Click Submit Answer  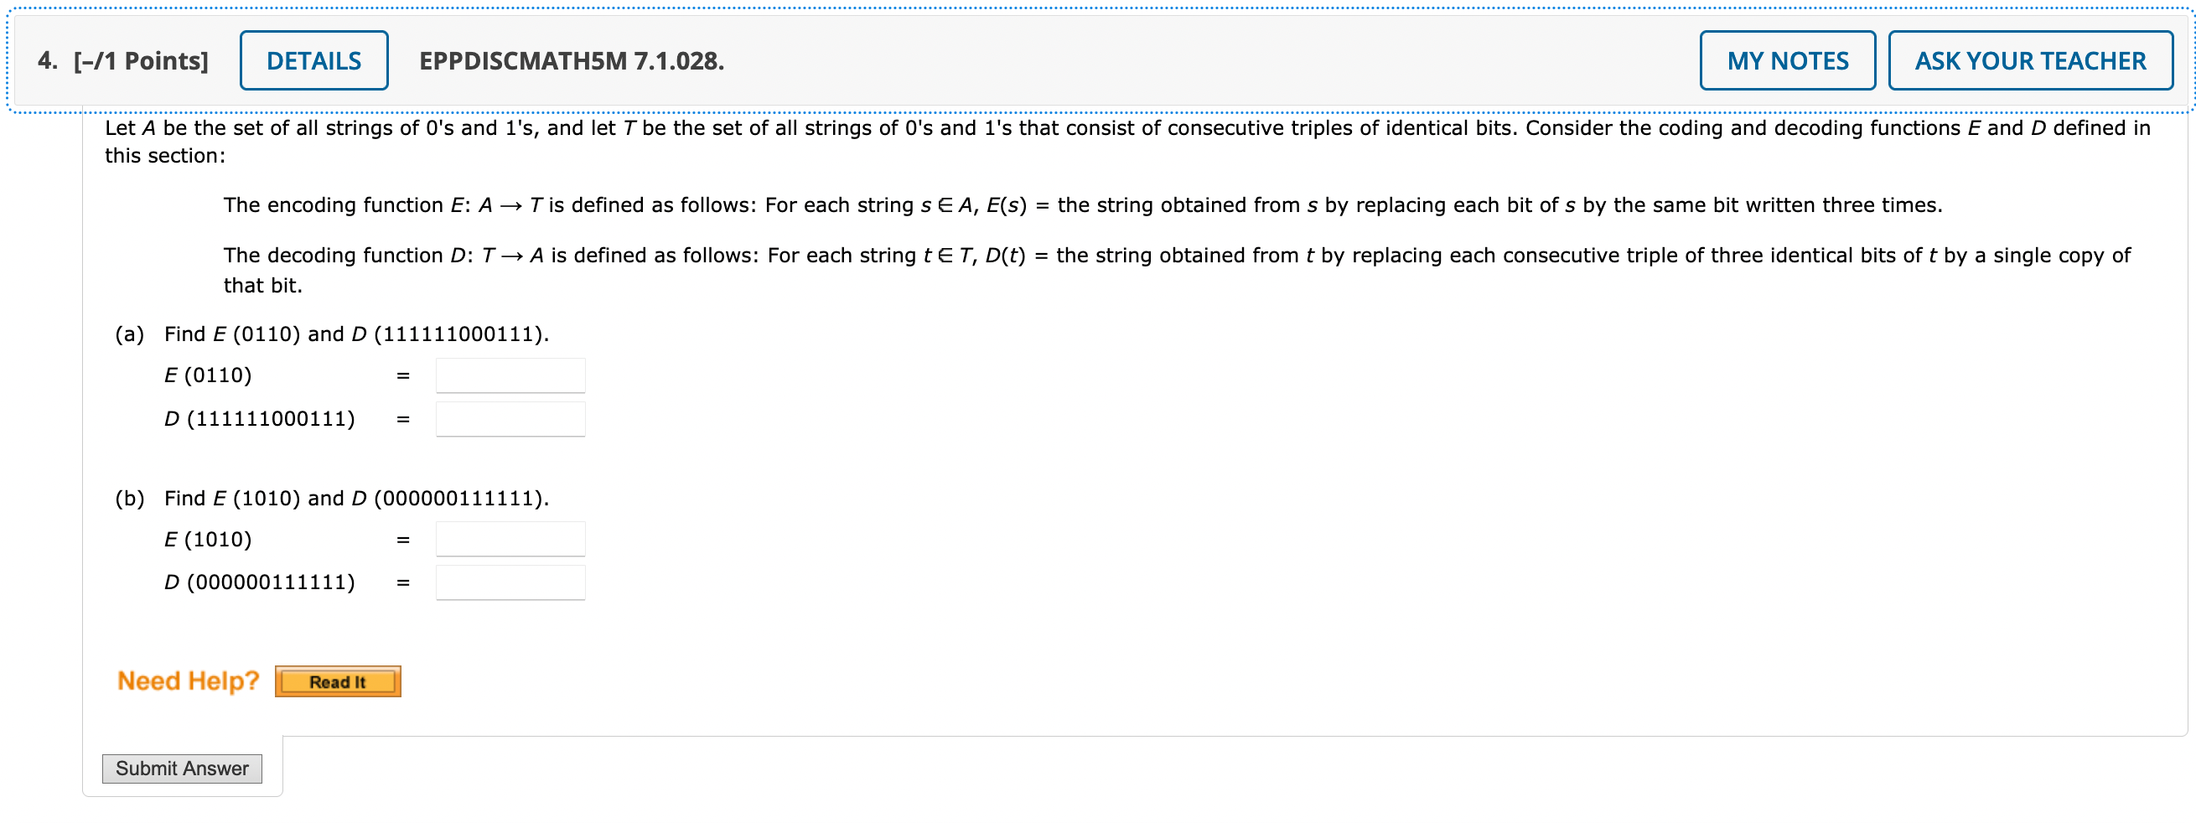182,768
